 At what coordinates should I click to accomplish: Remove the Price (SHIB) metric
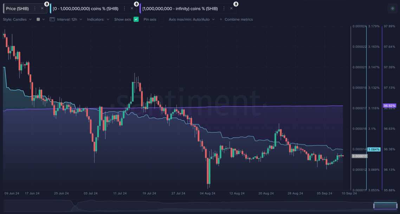tap(41, 8)
